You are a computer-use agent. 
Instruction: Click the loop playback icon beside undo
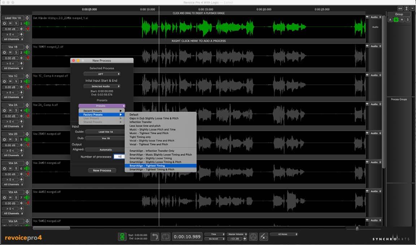165,237
